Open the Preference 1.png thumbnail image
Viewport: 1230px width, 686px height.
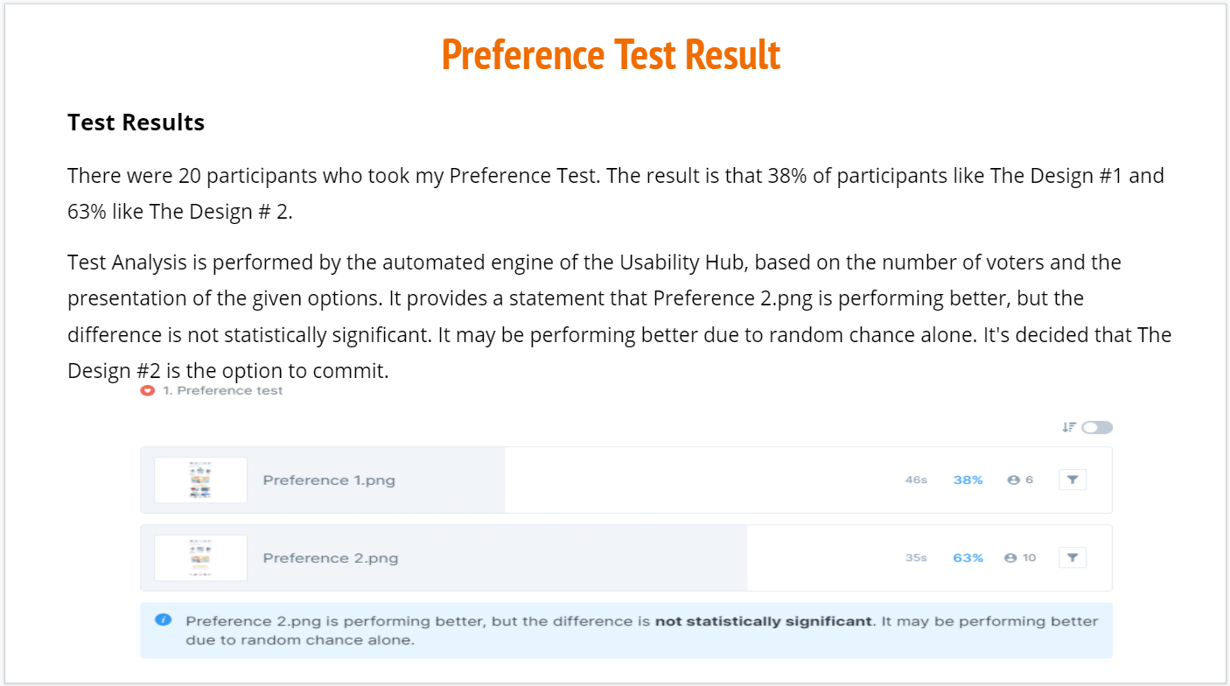click(x=200, y=479)
